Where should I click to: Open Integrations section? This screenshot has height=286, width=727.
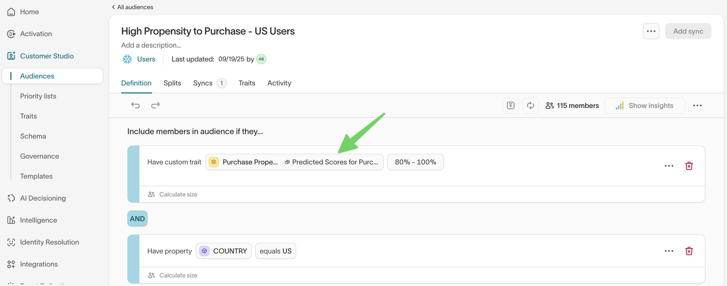click(x=39, y=264)
